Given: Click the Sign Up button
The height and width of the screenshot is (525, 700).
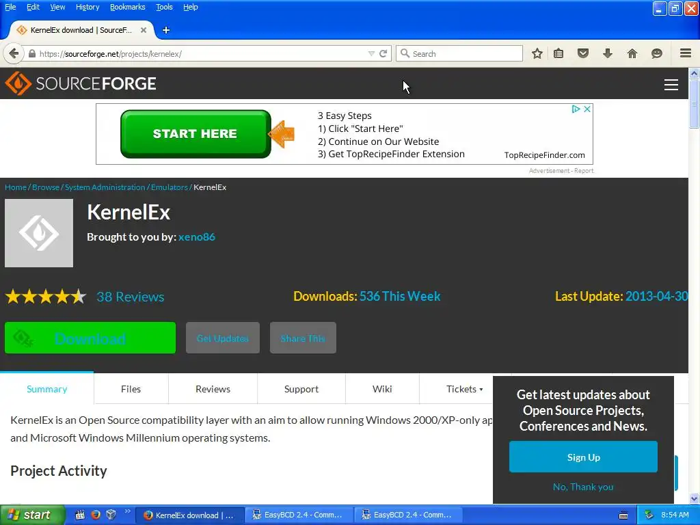Looking at the screenshot, I should [x=583, y=457].
